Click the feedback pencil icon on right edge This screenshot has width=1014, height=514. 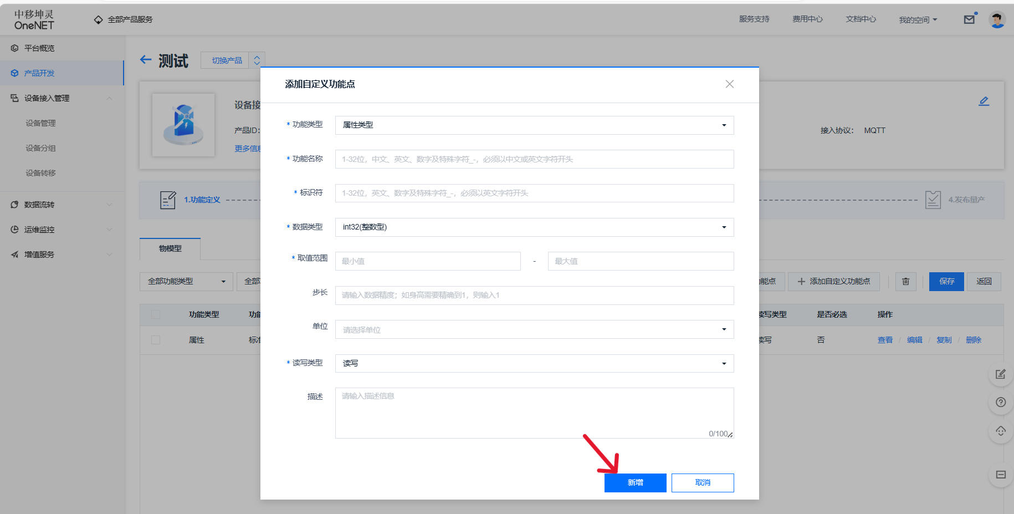pyautogui.click(x=1000, y=374)
